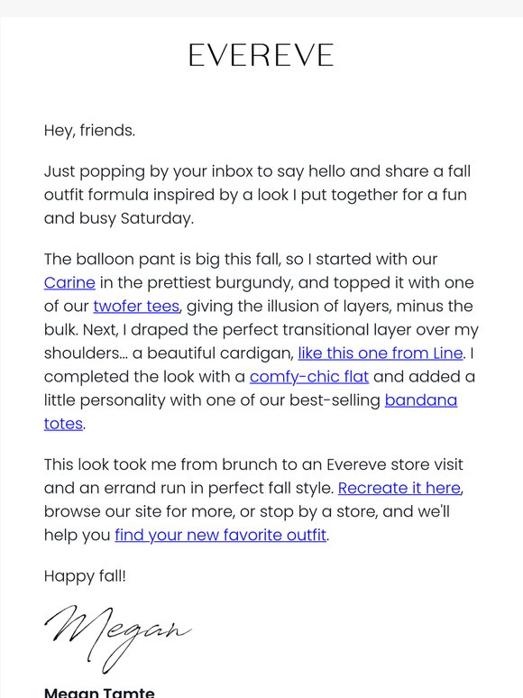Click the 'Hey, friends.' greeting line
Viewport: 523px width, 698px height.
click(89, 131)
